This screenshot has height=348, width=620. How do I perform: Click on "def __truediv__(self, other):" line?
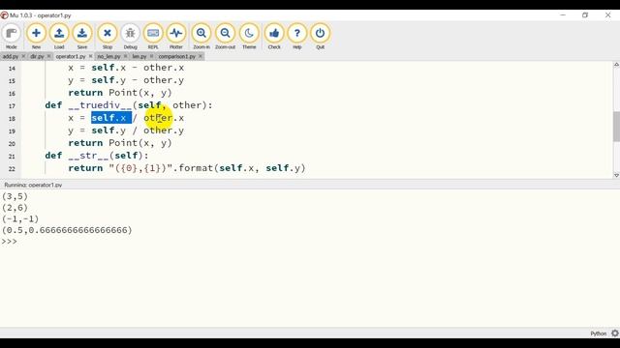(129, 105)
